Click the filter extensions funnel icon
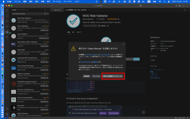Image resolution: width=190 pixels, height=119 pixels. [47, 14]
